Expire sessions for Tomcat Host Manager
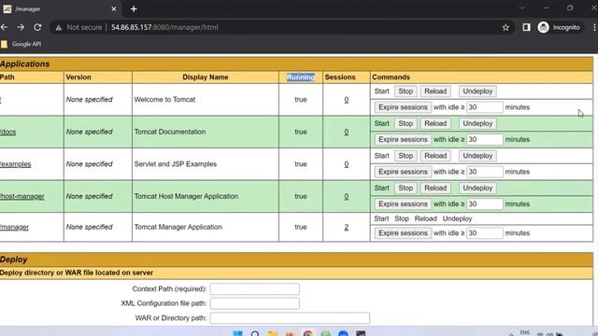This screenshot has height=336, width=598. coord(403,204)
